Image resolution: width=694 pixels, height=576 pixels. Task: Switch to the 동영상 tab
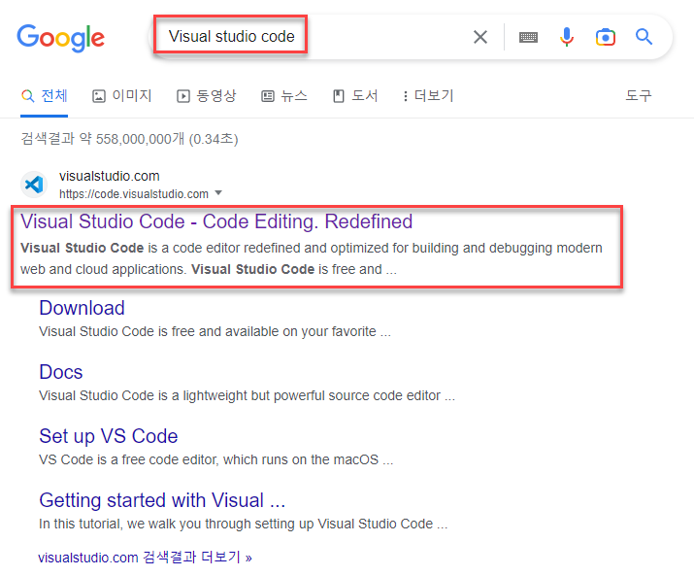(206, 96)
